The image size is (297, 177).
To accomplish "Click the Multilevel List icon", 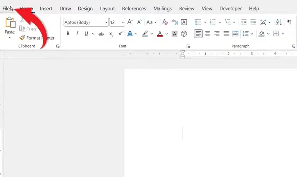I will pos(228,22).
